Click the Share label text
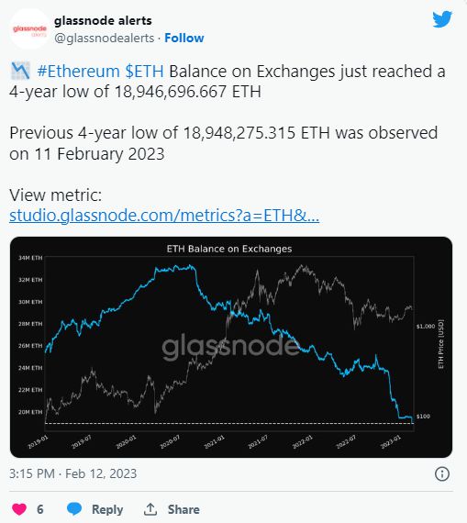Image resolution: width=467 pixels, height=523 pixels. click(x=183, y=509)
